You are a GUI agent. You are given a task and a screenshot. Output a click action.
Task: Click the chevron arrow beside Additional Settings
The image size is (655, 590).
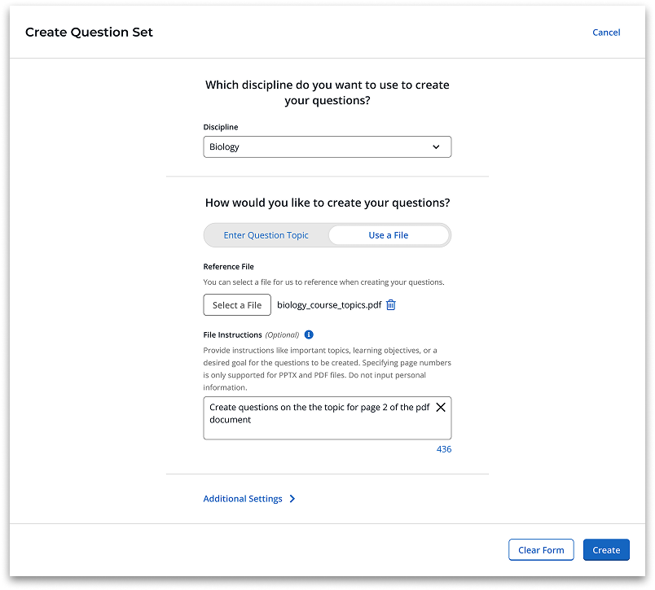pyautogui.click(x=292, y=499)
